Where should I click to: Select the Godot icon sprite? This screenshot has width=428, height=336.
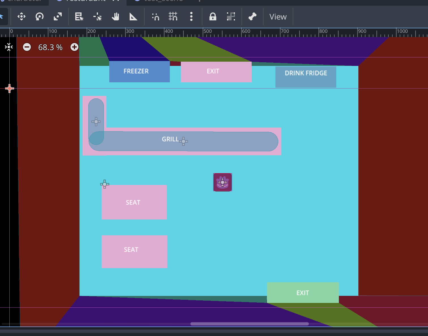(222, 182)
